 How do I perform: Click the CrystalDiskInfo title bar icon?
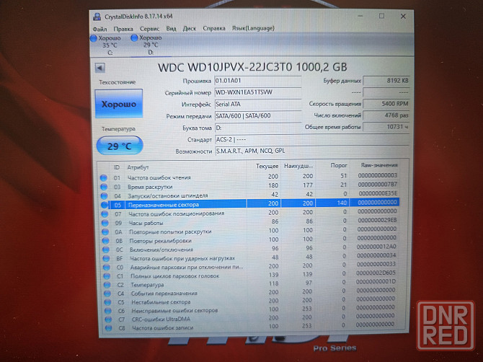(x=97, y=17)
